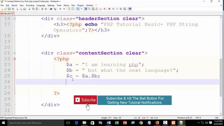
Task: Open the XAMPP taskbar icon
Action: (x=173, y=123)
